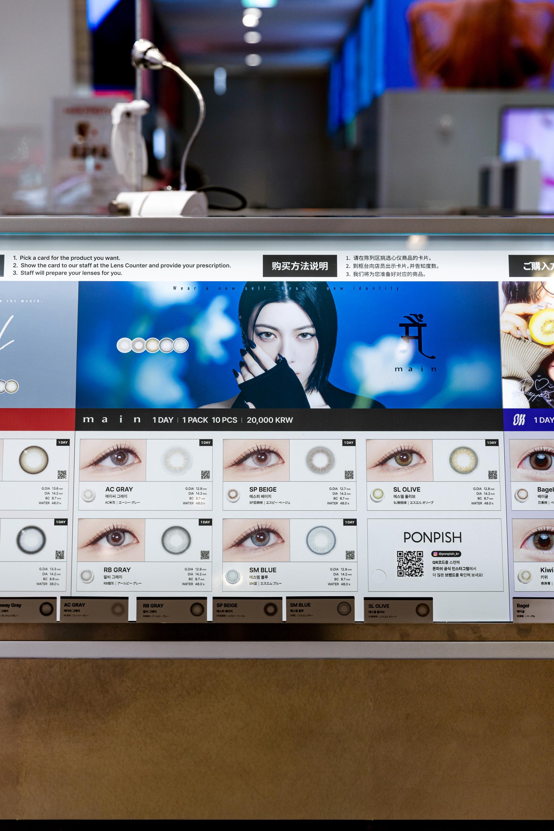Click the PONPISH logo text

click(x=433, y=538)
